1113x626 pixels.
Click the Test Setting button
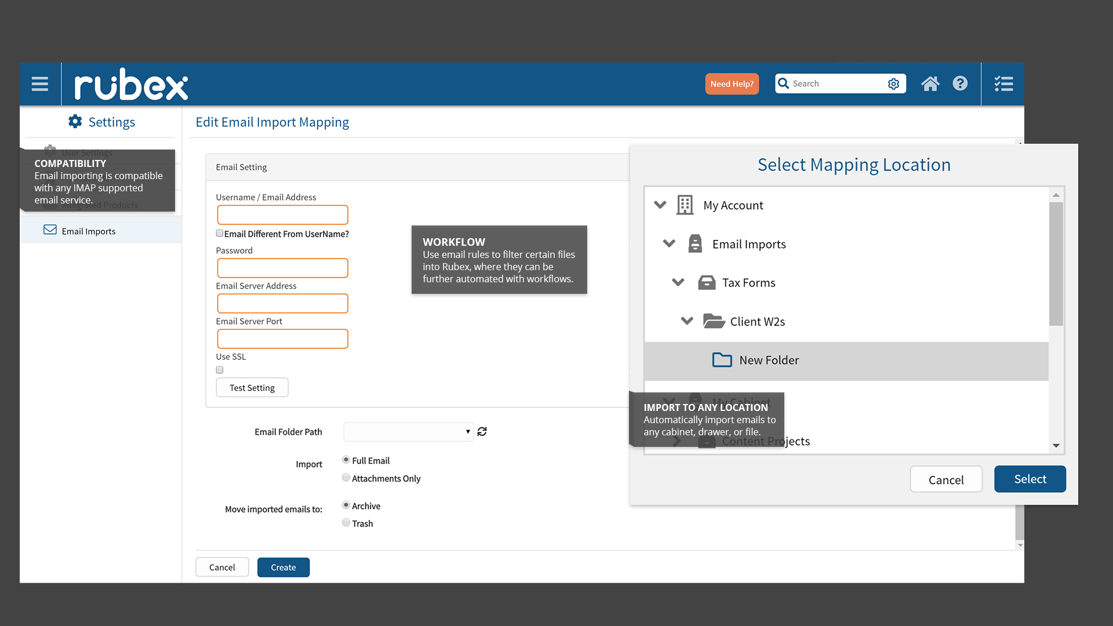252,388
